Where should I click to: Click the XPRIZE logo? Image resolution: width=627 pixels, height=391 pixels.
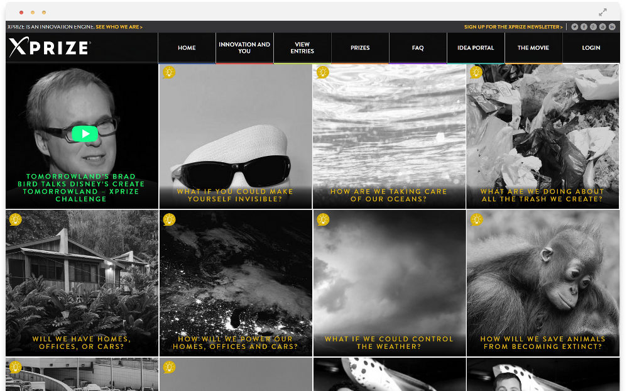(x=50, y=48)
